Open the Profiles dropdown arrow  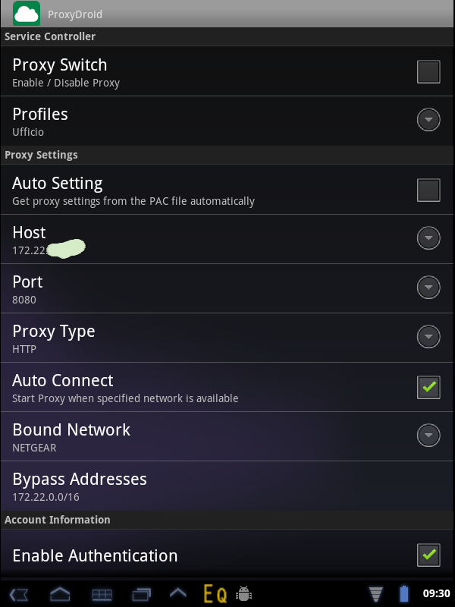click(x=428, y=120)
